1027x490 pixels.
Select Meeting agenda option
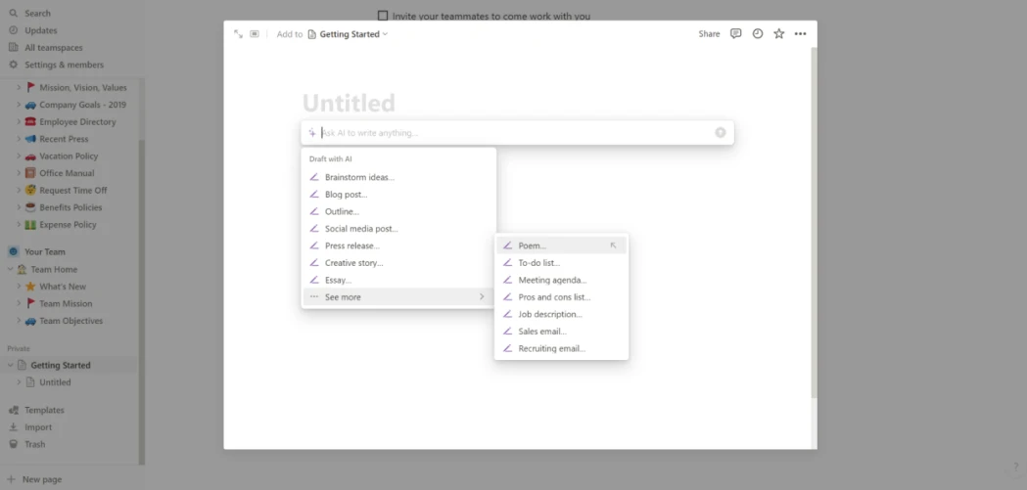[561, 280]
